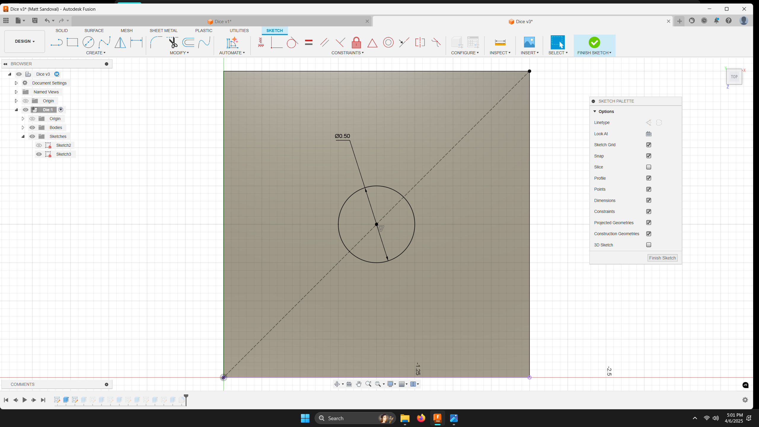Viewport: 759px width, 427px height.
Task: Open the Measure tool in Inspect
Action: (x=500, y=42)
